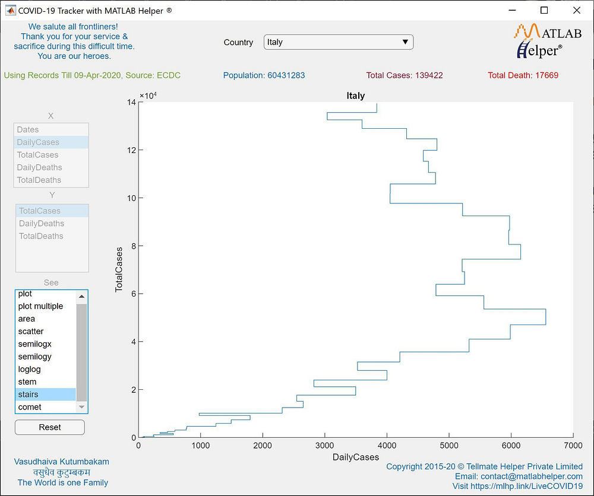Open the Country dropdown
594x496 pixels.
tap(406, 42)
